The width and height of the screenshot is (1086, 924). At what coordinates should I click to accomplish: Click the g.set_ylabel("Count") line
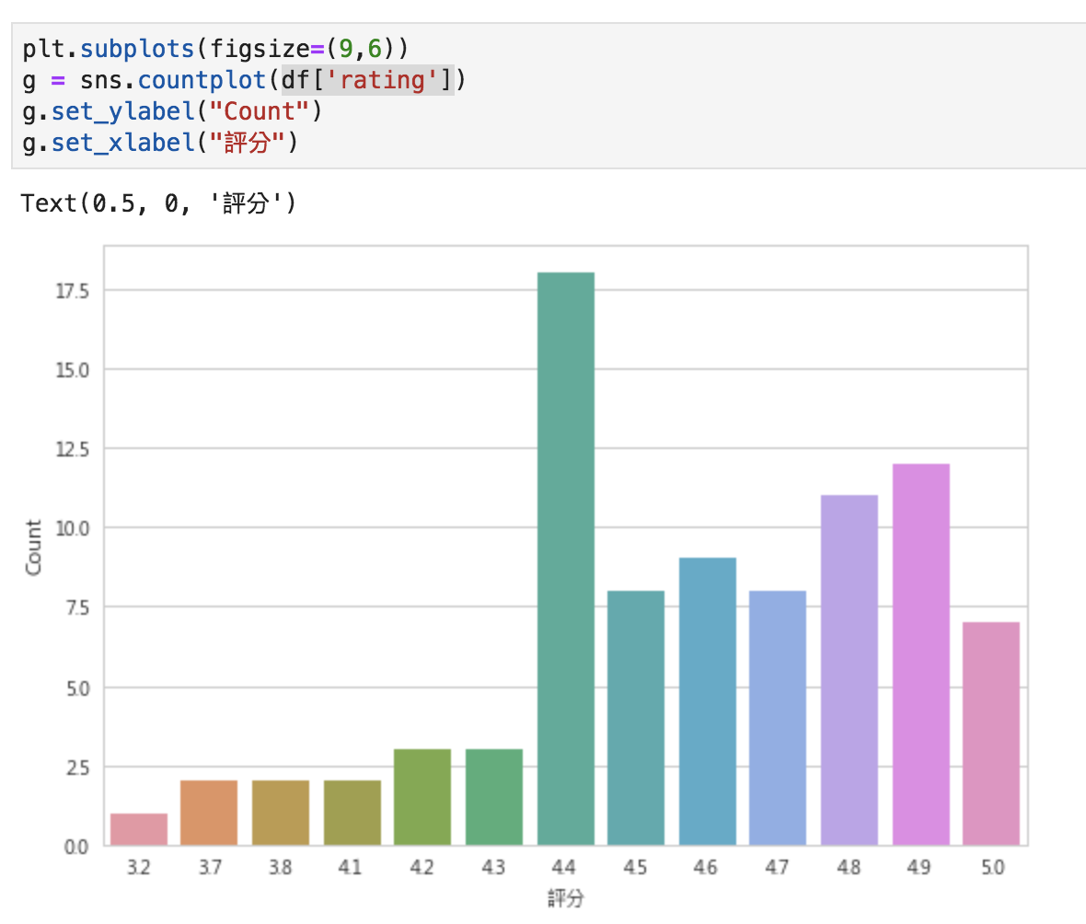pyautogui.click(x=172, y=111)
